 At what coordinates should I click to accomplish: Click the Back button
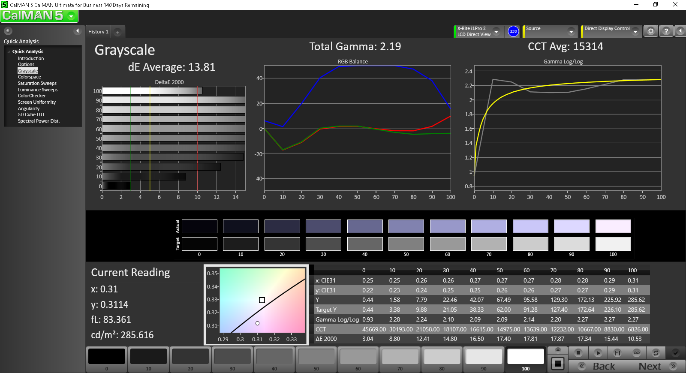tap(599, 366)
